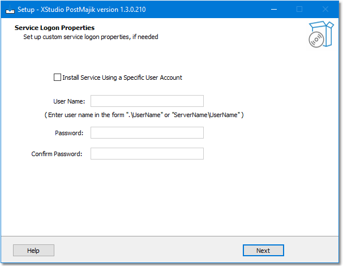Select the Password input field
Image resolution: width=343 pixels, height=267 pixels.
coord(147,133)
